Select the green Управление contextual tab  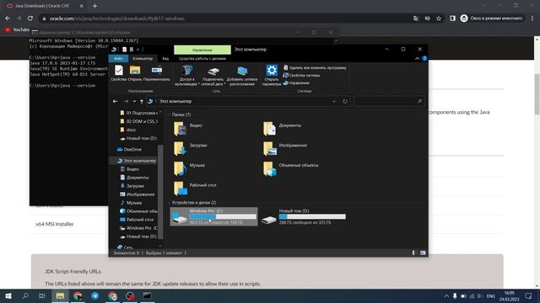point(202,50)
